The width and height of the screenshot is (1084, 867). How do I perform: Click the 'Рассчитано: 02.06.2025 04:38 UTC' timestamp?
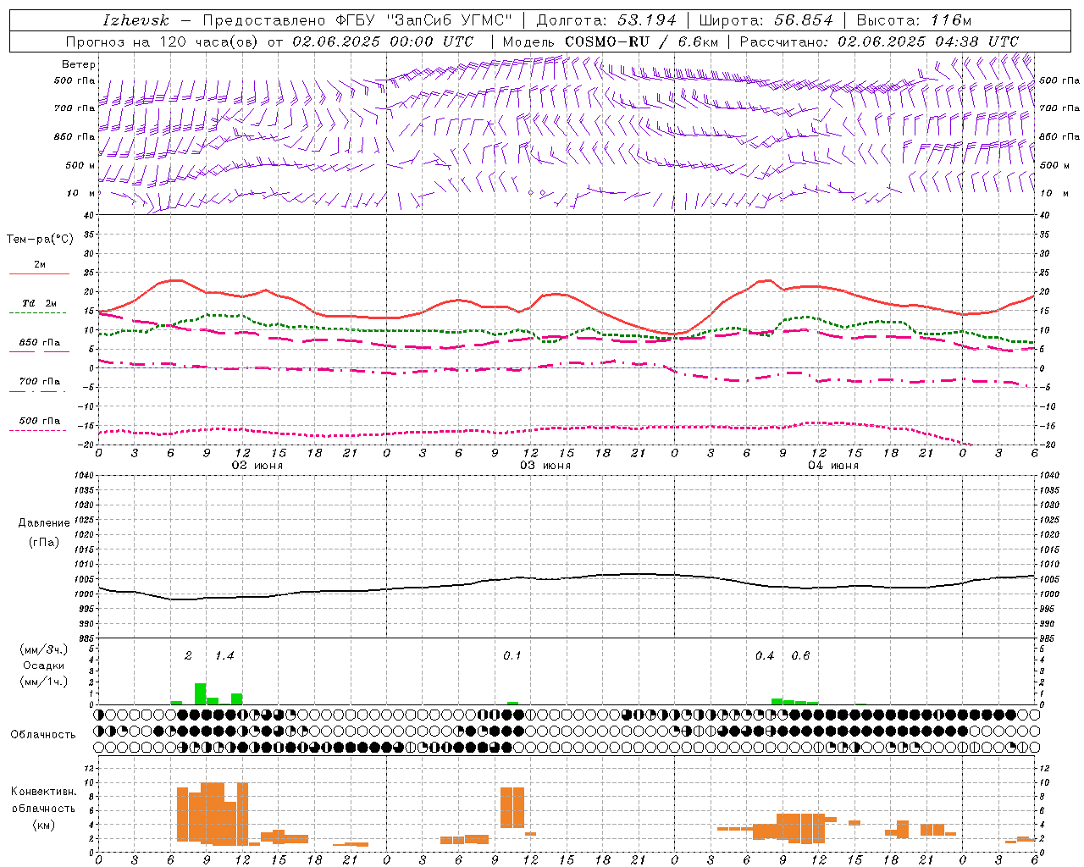point(879,41)
